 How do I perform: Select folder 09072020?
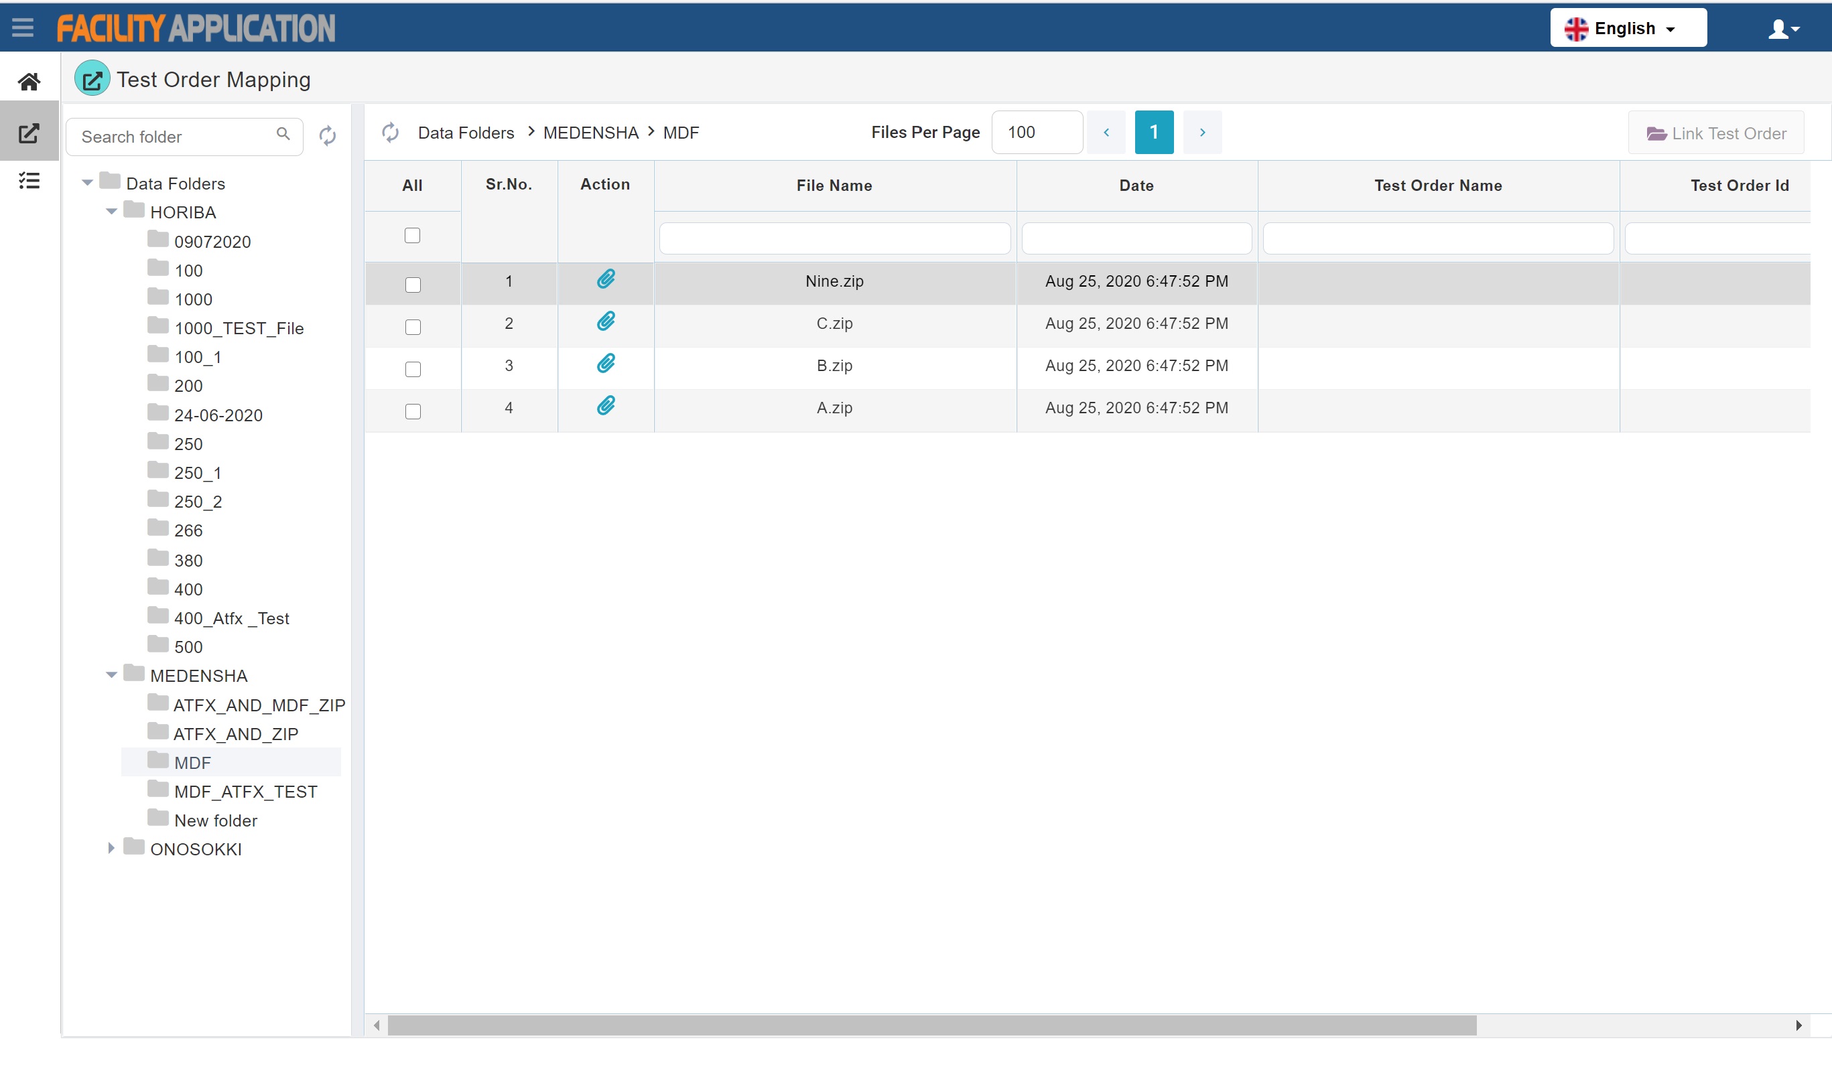tap(212, 241)
